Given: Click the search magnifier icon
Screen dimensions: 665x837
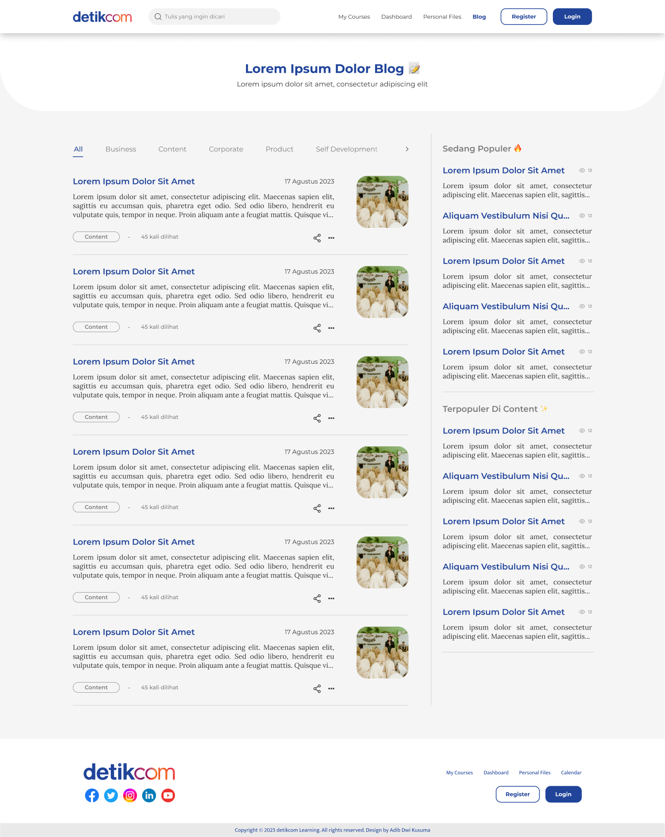Looking at the screenshot, I should pos(158,17).
